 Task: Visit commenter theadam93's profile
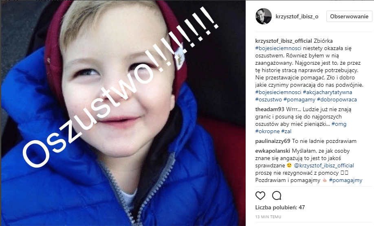click(270, 109)
